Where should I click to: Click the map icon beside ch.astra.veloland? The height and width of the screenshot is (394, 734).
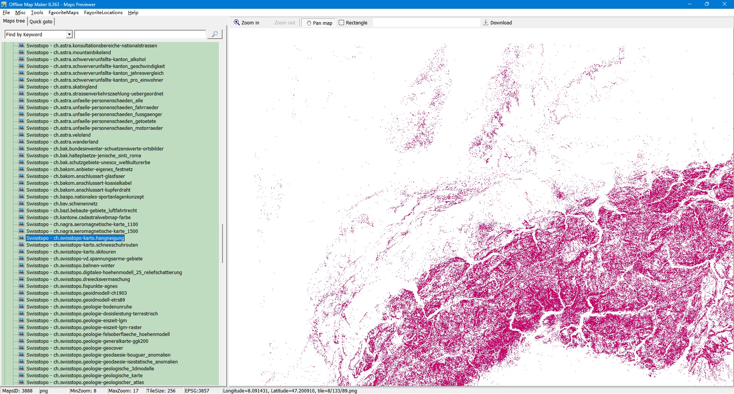(x=21, y=135)
